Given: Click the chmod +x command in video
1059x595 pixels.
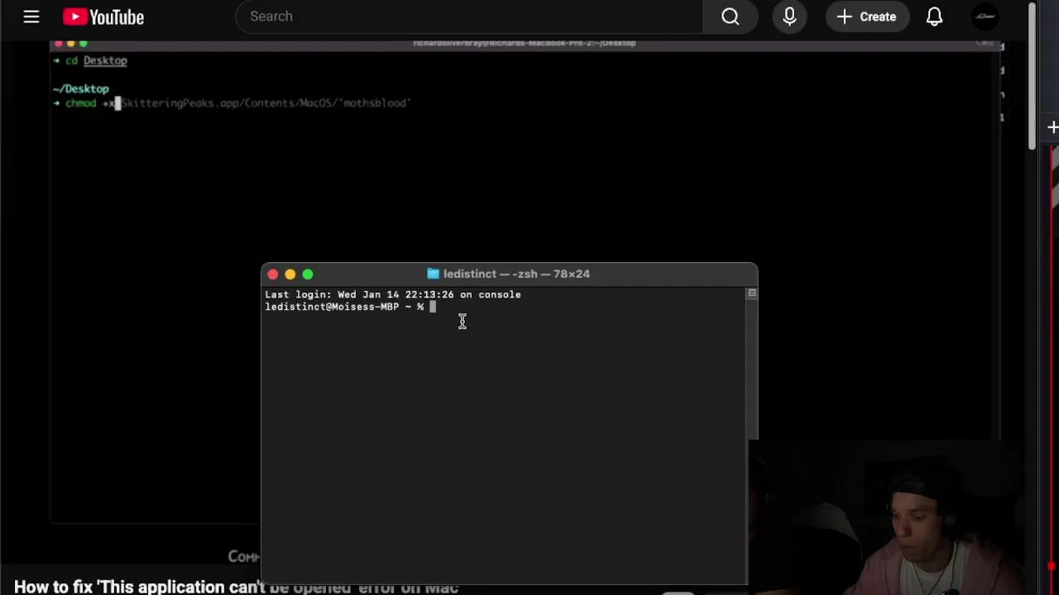Looking at the screenshot, I should point(237,103).
